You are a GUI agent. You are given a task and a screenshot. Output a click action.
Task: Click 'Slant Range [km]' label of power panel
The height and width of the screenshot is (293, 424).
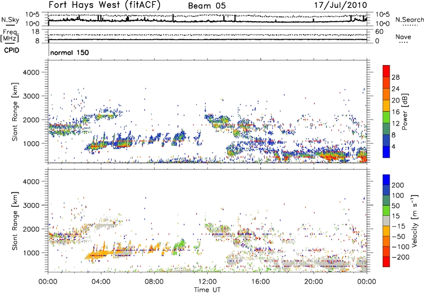[15, 112]
